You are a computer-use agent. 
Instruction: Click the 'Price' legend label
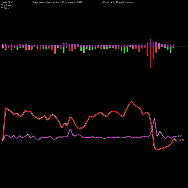[x=6, y=8]
